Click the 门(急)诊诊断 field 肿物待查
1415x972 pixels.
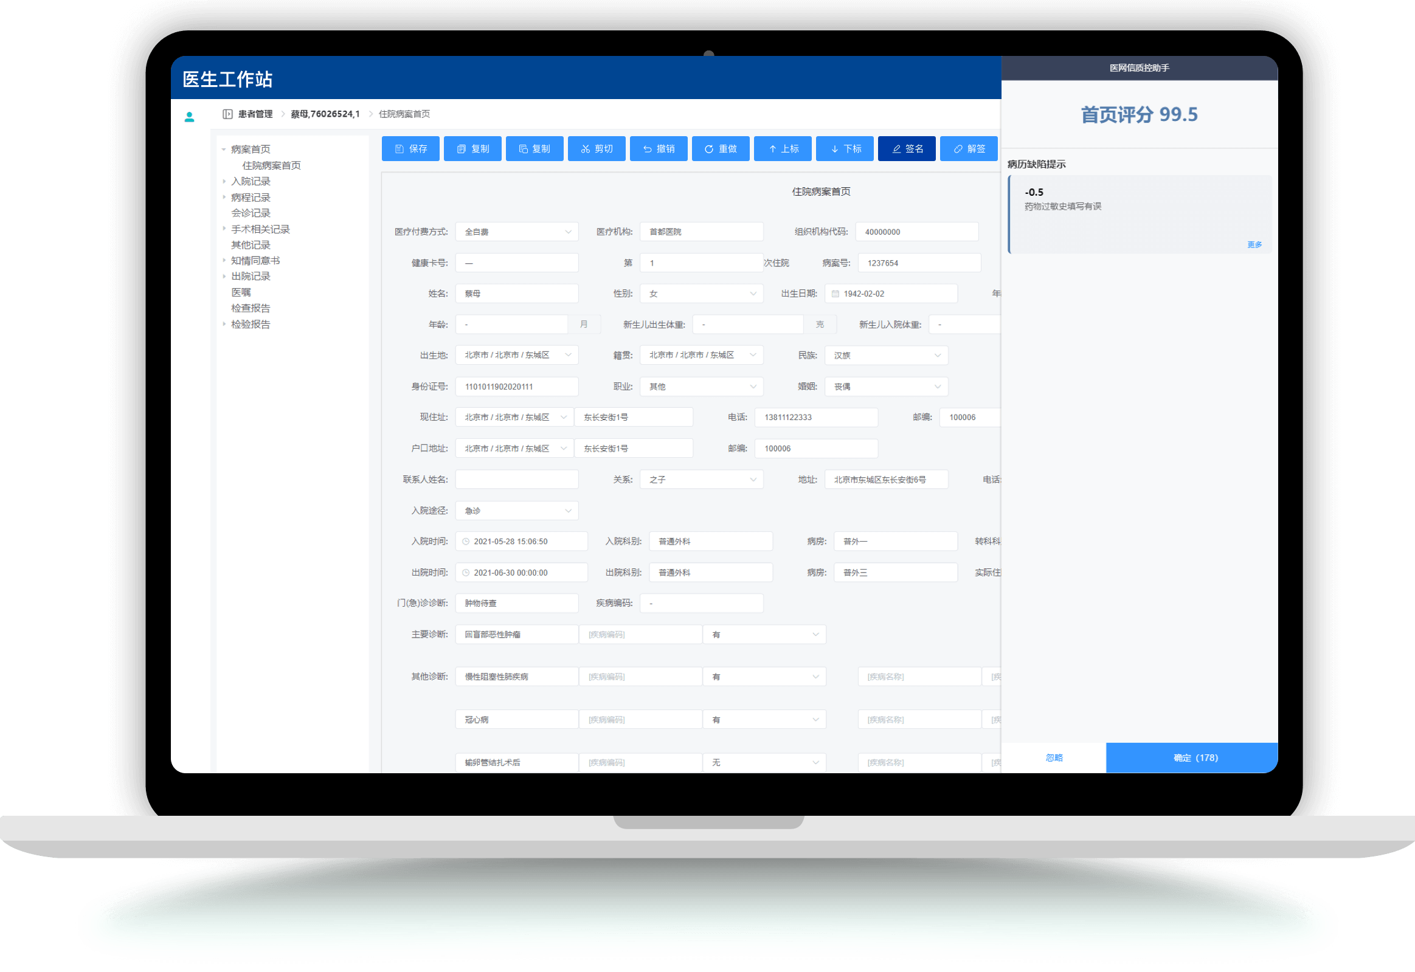tap(516, 603)
